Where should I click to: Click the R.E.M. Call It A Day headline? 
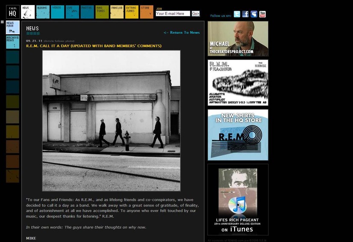pyautogui.click(x=94, y=46)
